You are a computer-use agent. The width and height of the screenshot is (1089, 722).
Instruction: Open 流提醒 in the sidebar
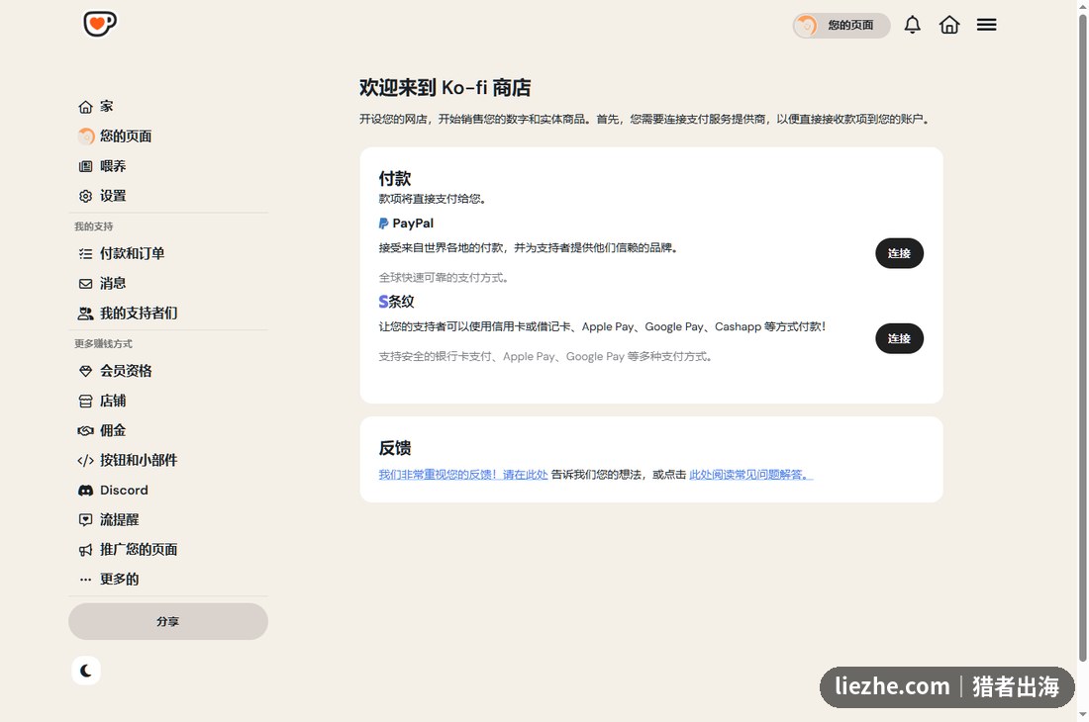168,520
